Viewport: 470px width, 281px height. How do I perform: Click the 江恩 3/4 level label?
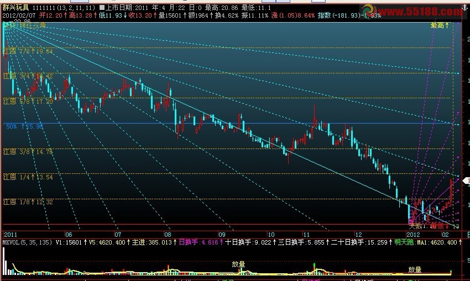pyautogui.click(x=28, y=76)
